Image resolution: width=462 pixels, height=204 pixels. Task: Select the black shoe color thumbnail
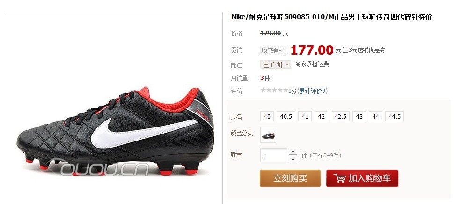268,135
